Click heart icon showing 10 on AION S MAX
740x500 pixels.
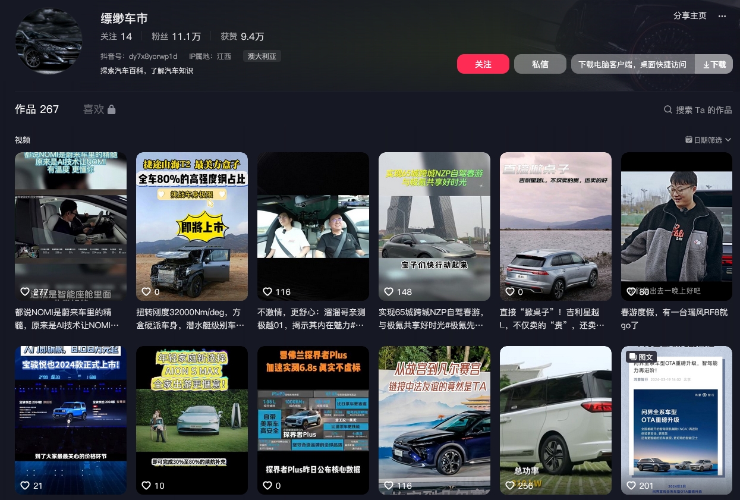[x=146, y=485]
